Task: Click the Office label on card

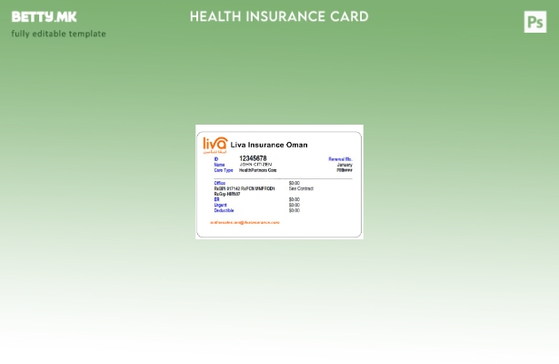Action: coord(220,183)
